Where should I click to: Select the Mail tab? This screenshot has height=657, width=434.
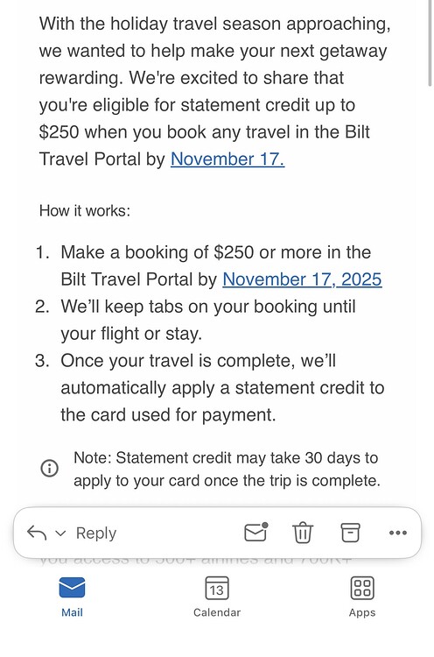tap(72, 597)
